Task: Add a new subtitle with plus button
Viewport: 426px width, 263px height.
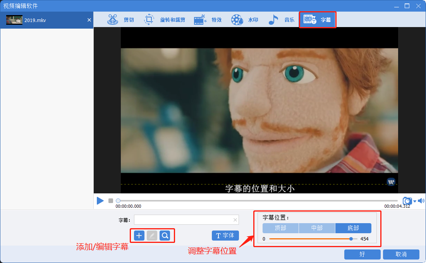Action: pos(139,236)
